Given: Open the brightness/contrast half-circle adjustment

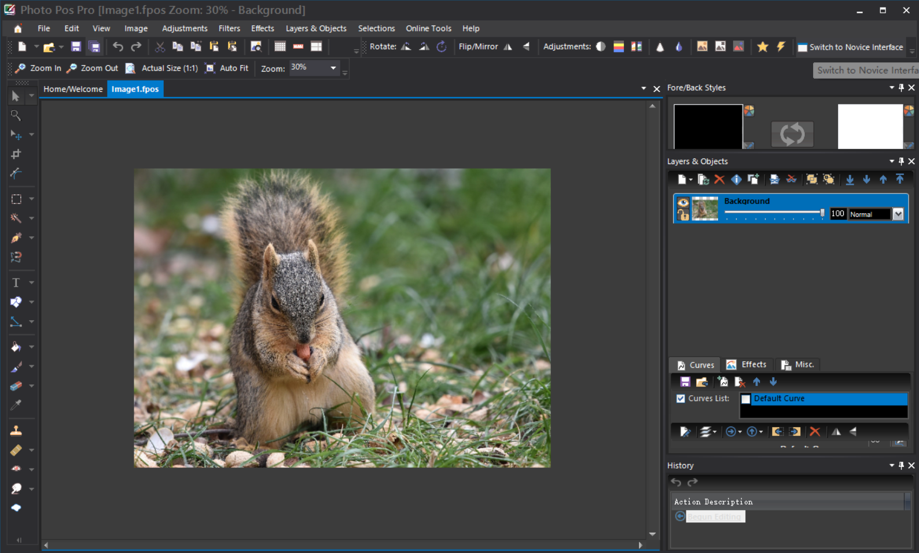Looking at the screenshot, I should (601, 47).
